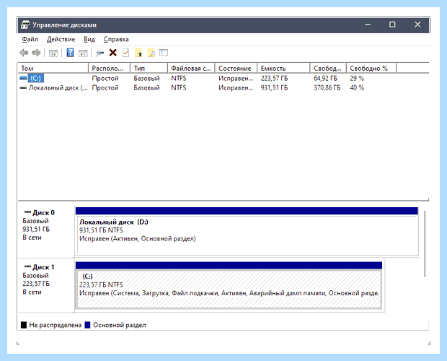Open the Действие menu

click(x=61, y=40)
